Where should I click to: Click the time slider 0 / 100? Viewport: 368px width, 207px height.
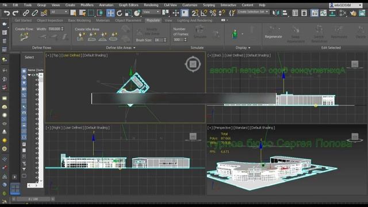point(33,199)
